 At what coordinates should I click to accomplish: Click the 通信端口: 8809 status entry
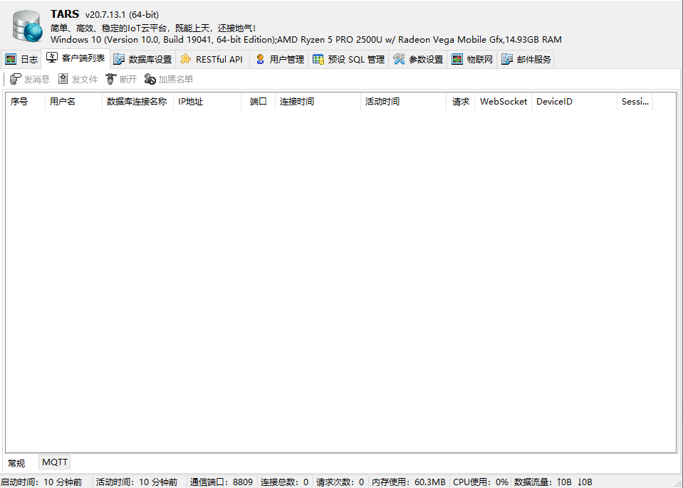221,482
